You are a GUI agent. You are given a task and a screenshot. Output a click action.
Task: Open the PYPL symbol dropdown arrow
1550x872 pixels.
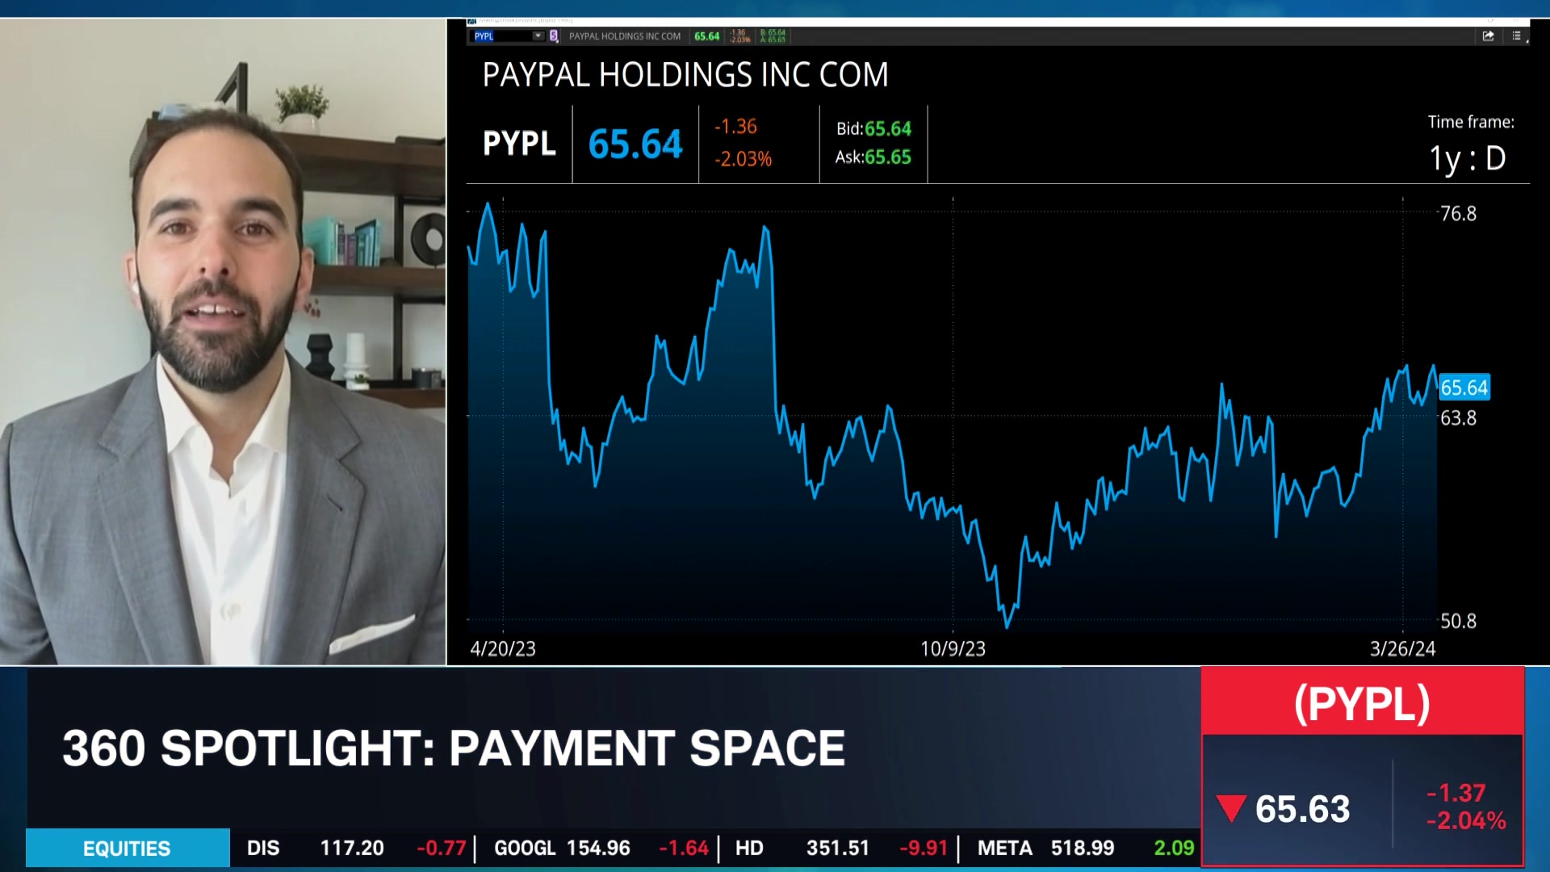click(538, 36)
